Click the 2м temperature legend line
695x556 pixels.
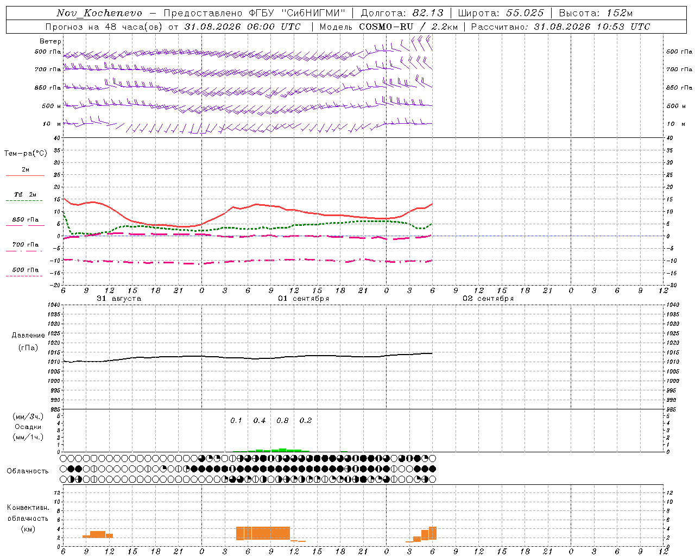[x=25, y=175]
